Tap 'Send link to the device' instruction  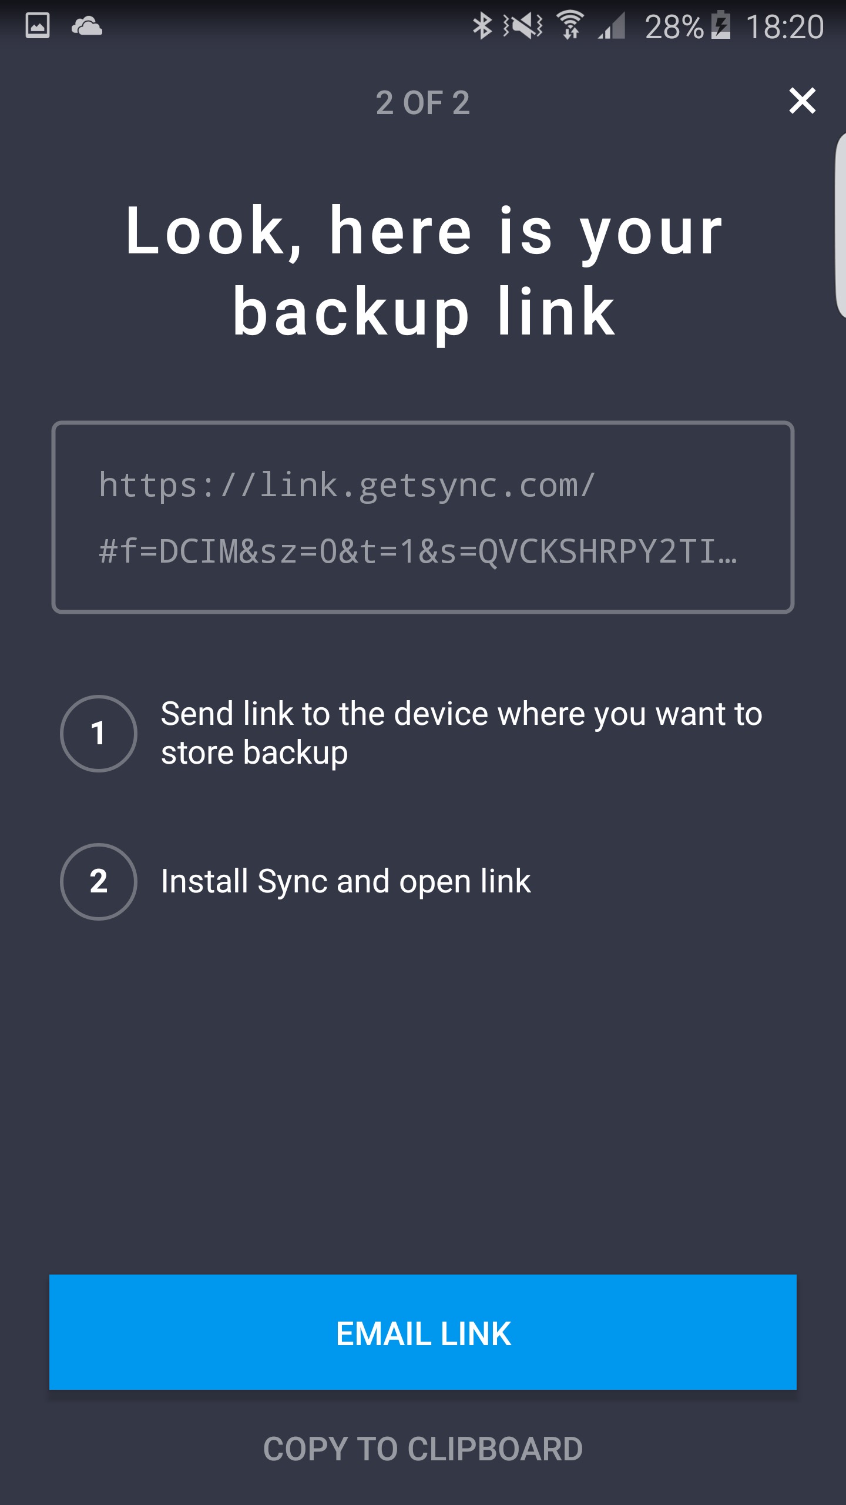462,733
